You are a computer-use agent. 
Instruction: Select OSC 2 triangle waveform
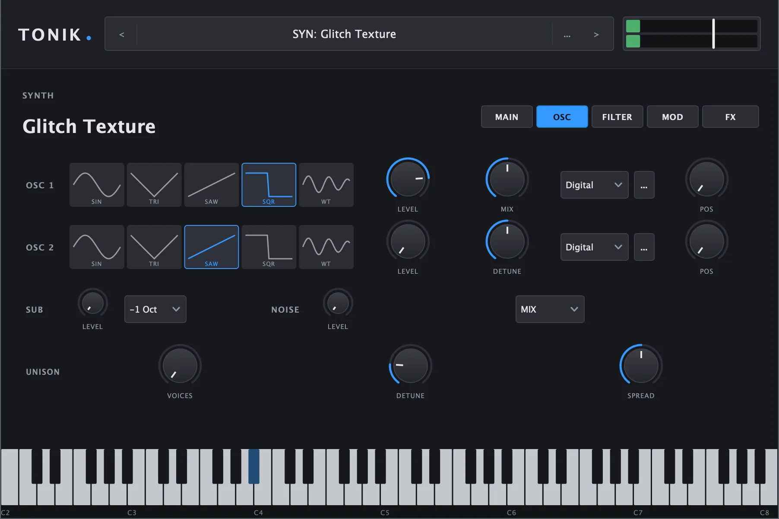pos(154,247)
